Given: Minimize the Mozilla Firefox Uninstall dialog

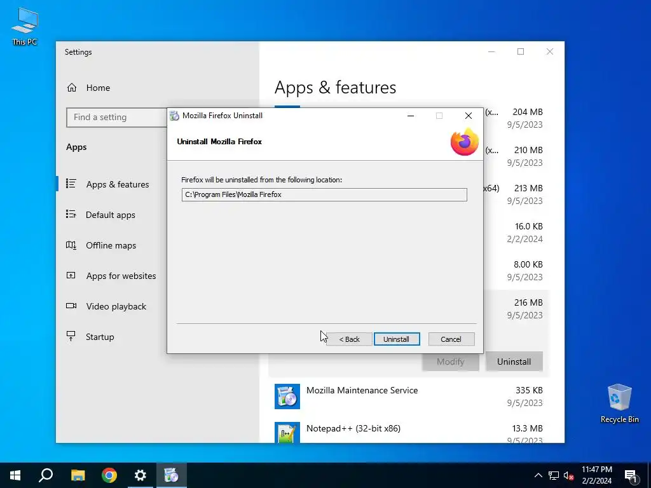Looking at the screenshot, I should click(x=411, y=116).
